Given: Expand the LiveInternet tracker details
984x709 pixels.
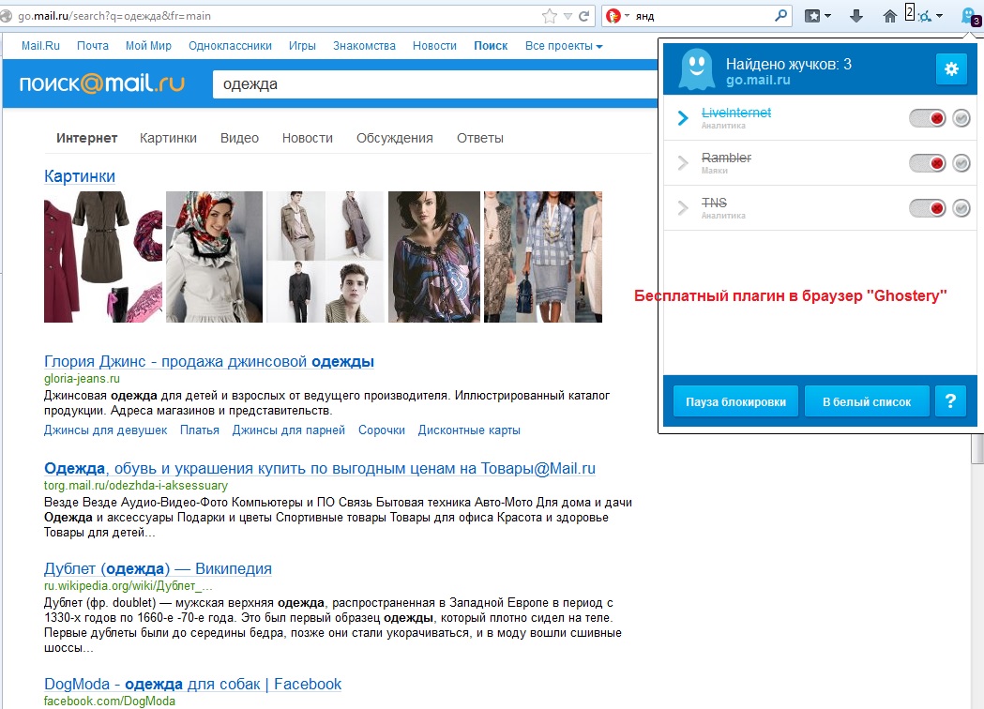Looking at the screenshot, I should pyautogui.click(x=683, y=118).
